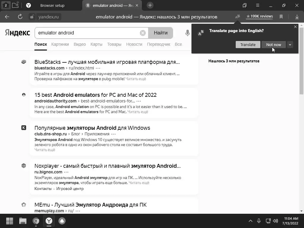
Task: Switch to the Товары tab
Action: (114, 45)
